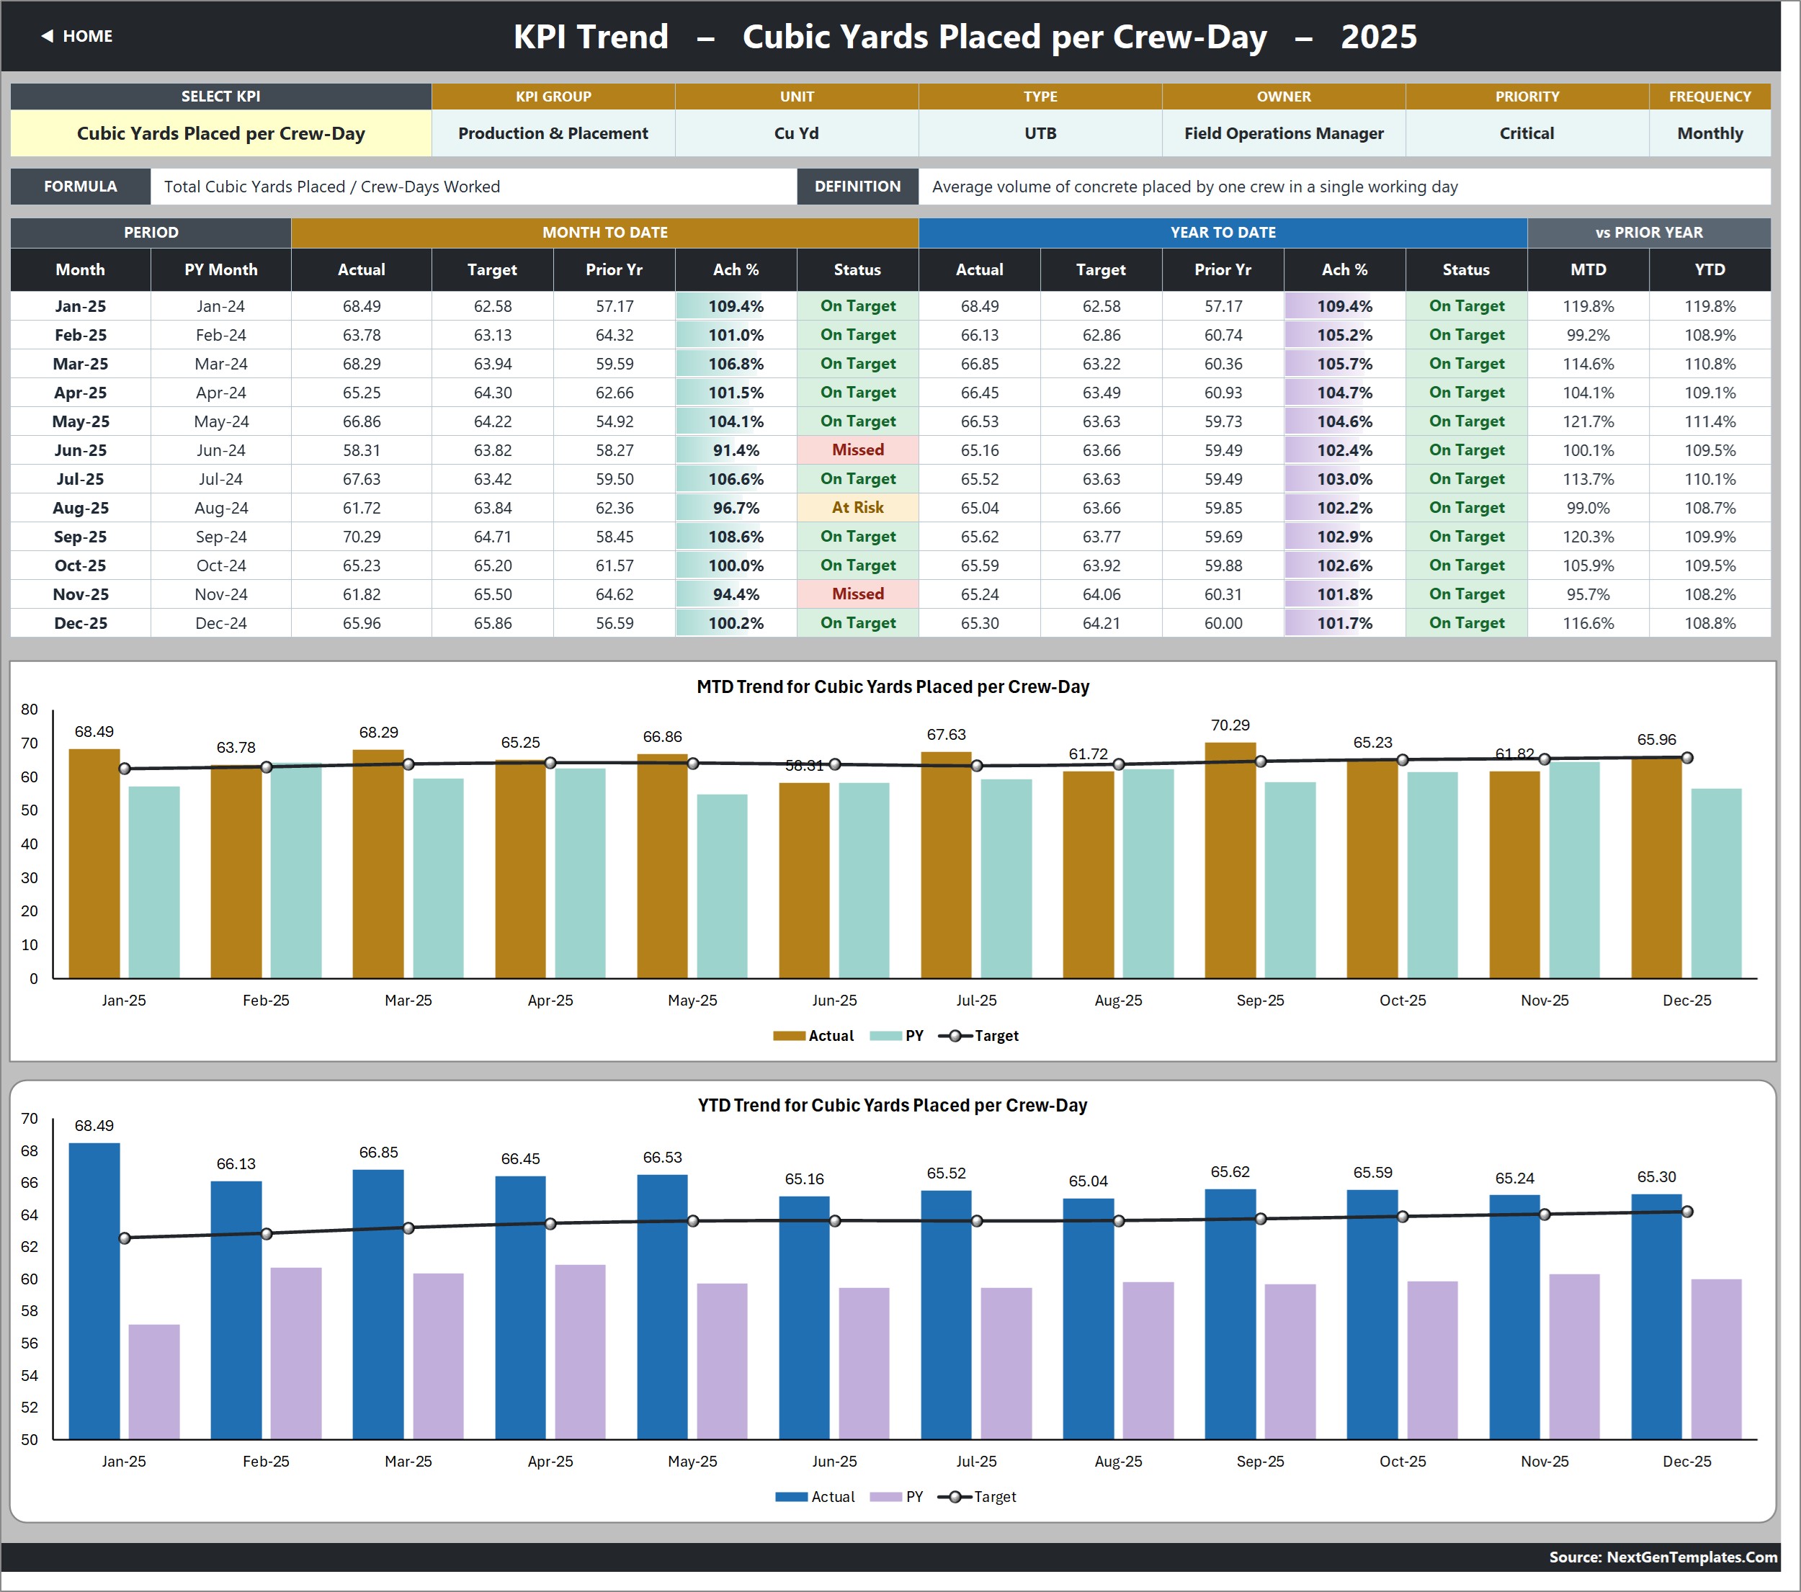Click the Feb-25 PY bar in YTD chart
Image resolution: width=1801 pixels, height=1592 pixels.
[x=296, y=1354]
